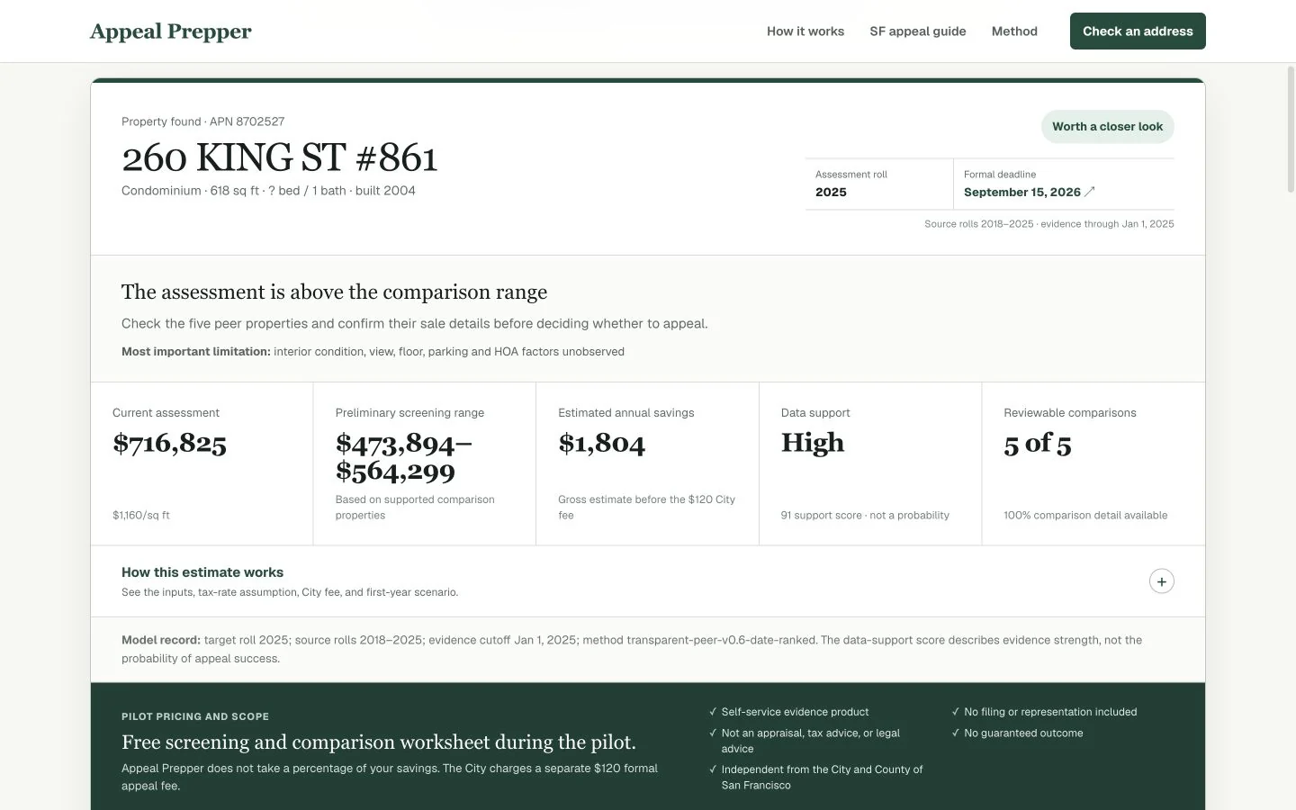
Task: Click the Condominium 618 sq ft details line
Action: 268,191
